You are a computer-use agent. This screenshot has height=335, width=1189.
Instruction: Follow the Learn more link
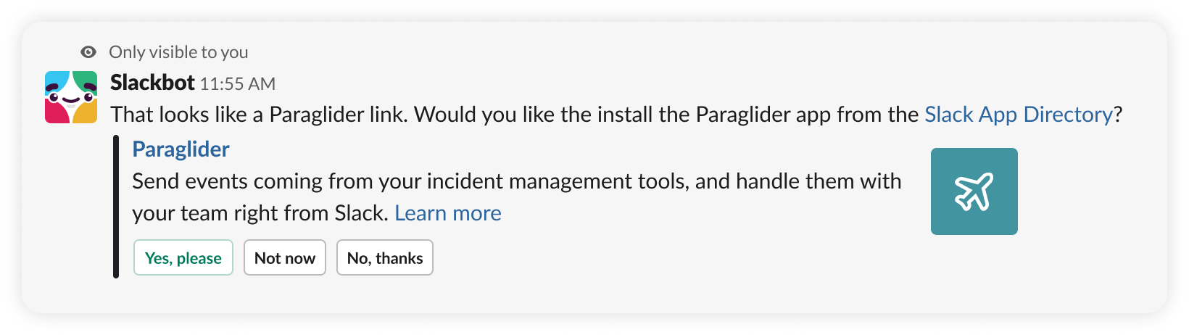pos(447,213)
